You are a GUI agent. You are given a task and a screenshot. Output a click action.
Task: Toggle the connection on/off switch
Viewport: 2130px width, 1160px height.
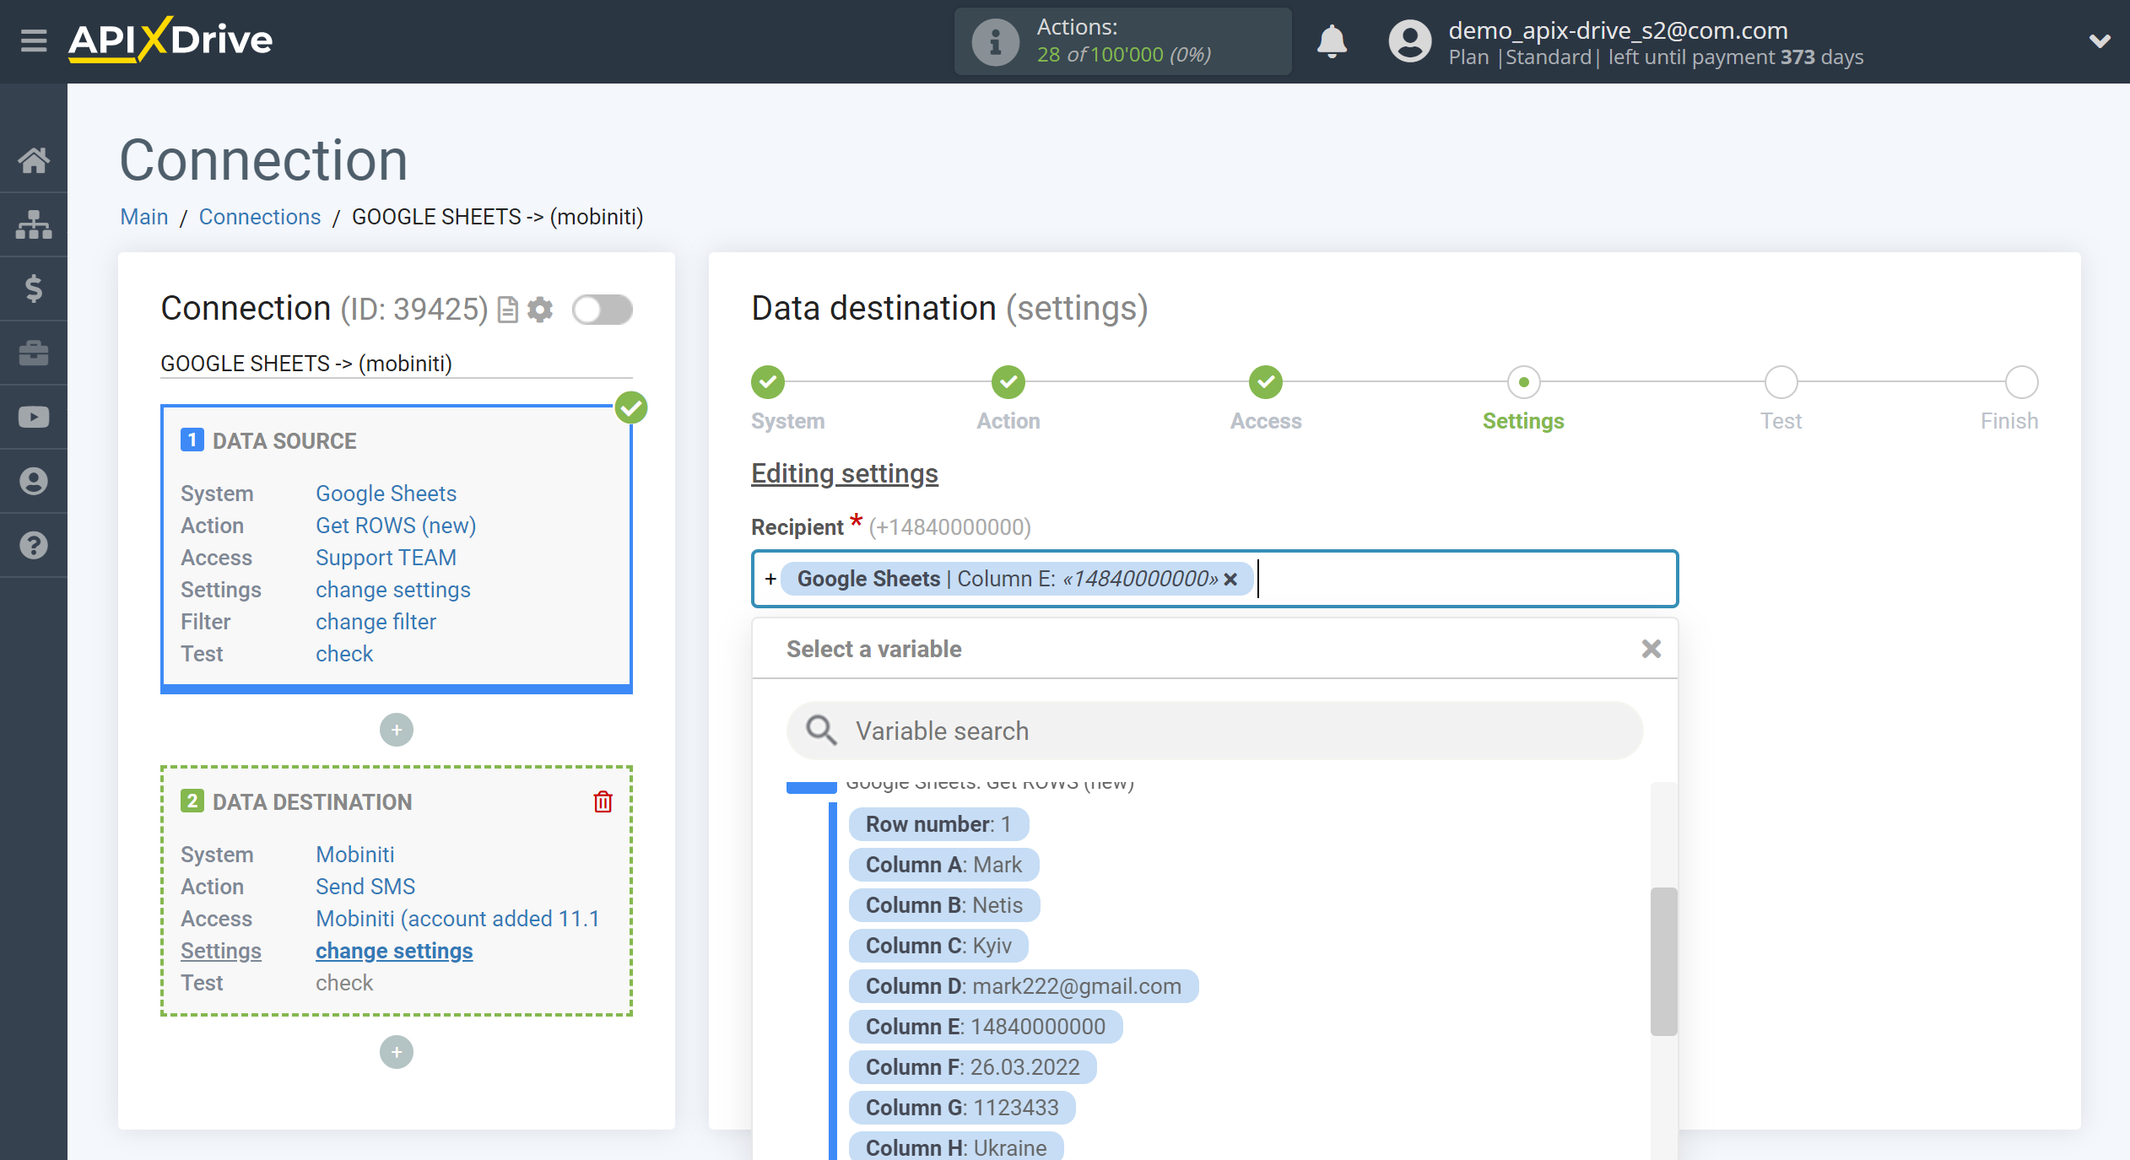(603, 310)
